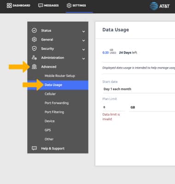Viewport: 175px width, 184px height.
Task: Expand the Status section chevron
Action: tap(83, 31)
